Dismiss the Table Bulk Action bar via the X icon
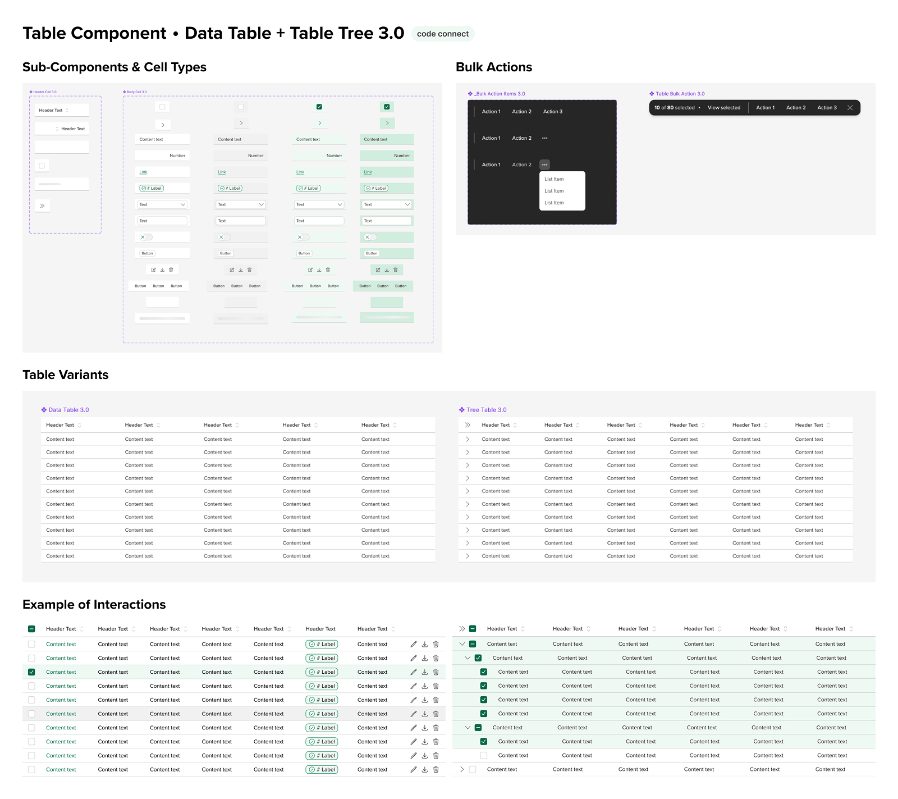Image resolution: width=898 pixels, height=799 pixels. point(850,107)
